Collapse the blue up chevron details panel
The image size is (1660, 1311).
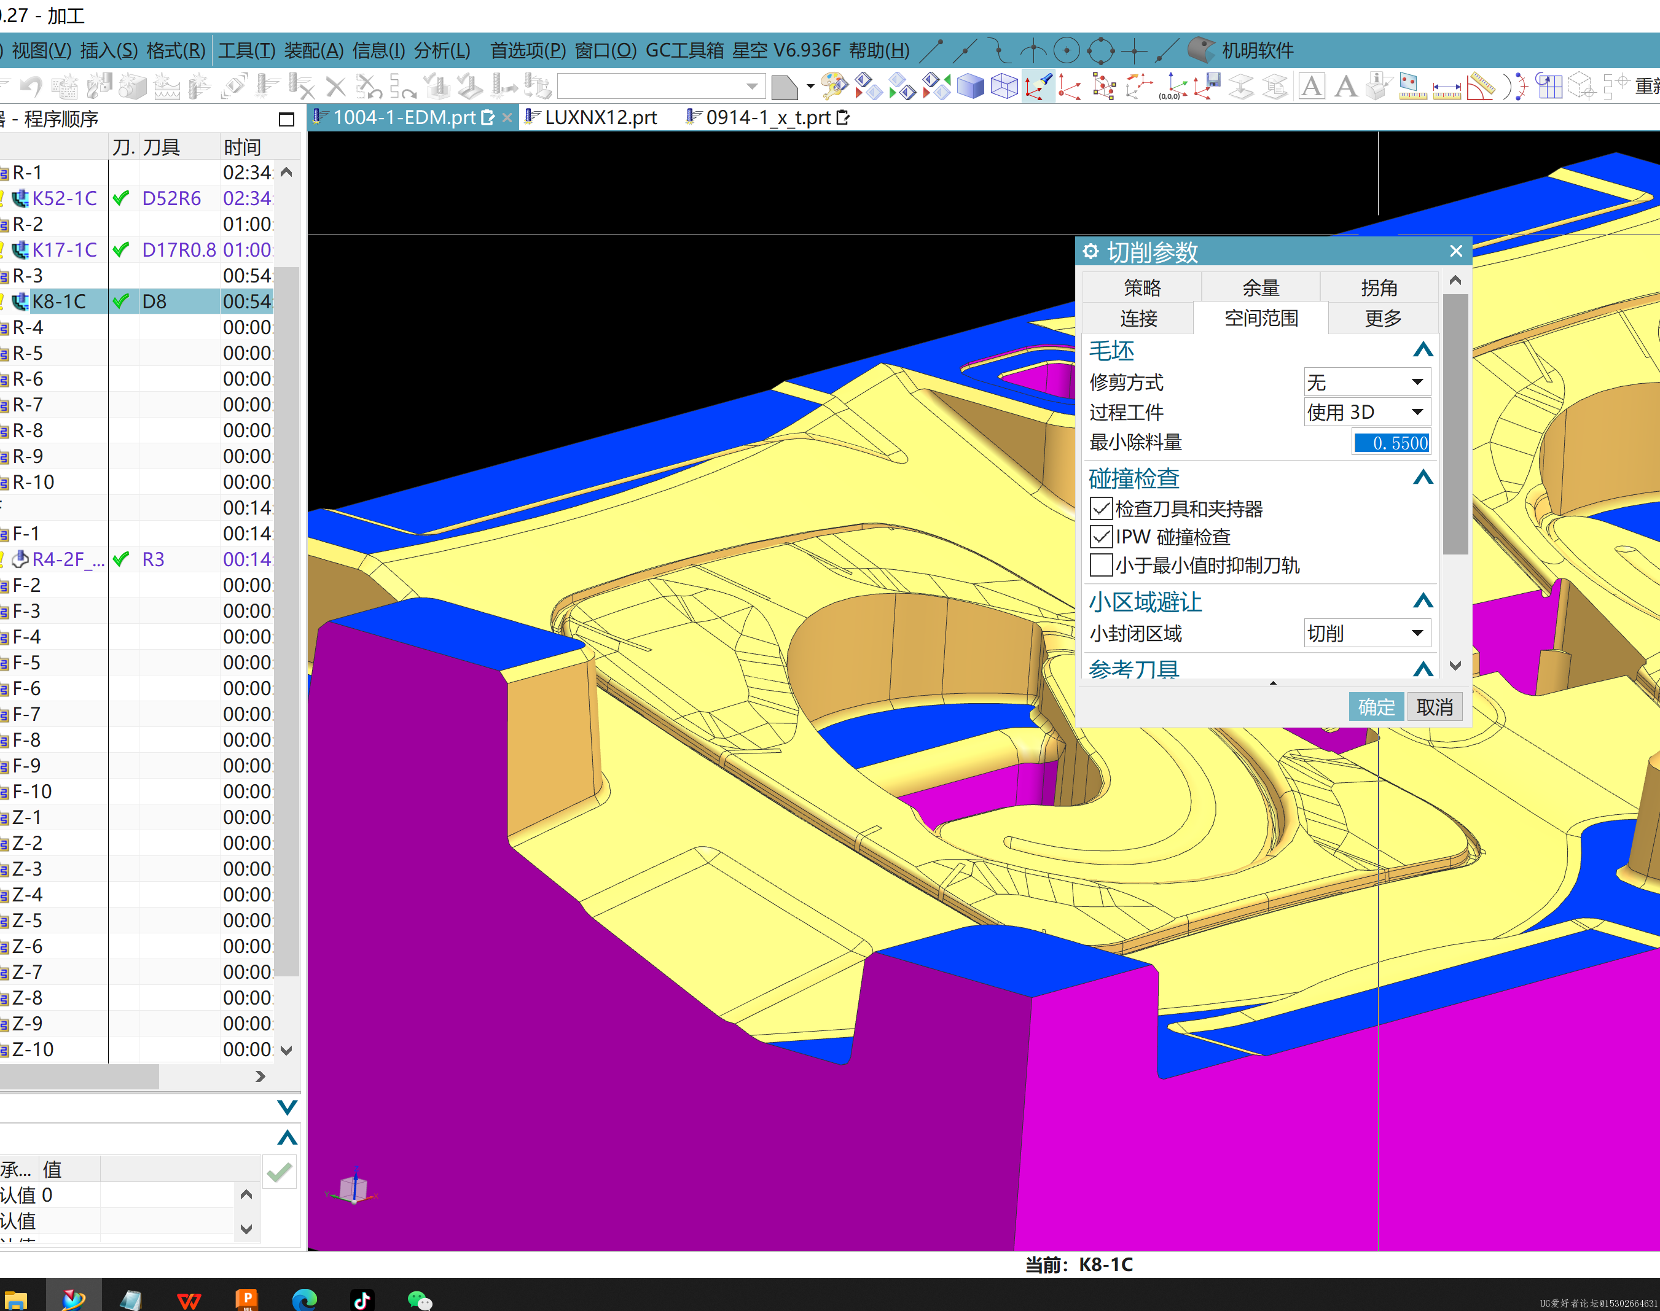coord(287,1137)
